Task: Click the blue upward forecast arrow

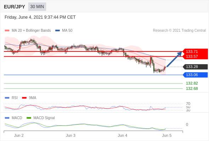Action: point(174,59)
